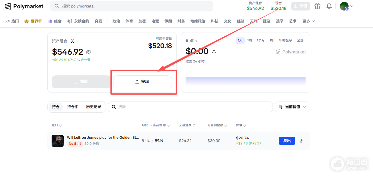Select the 年初至今 time range
Image resolution: width=373 pixels, height=176 pixels.
point(285,40)
